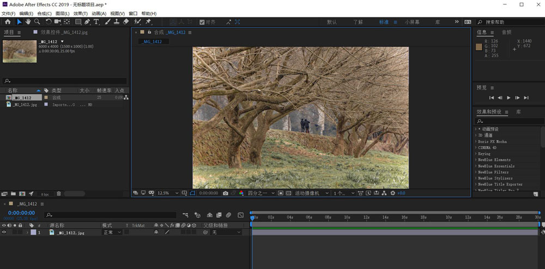Click the blue current time indicator
The width and height of the screenshot is (545, 269).
click(252, 218)
